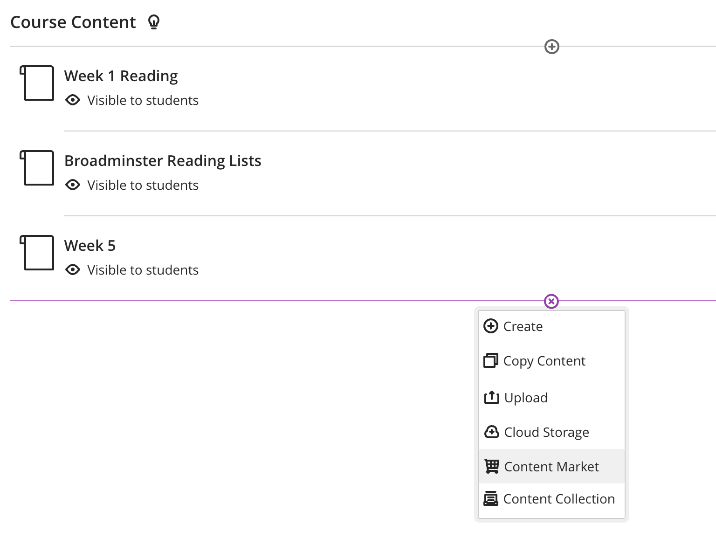The width and height of the screenshot is (716, 538).
Task: Toggle the eye visibility icon under Week 1 Reading
Action: pos(73,100)
